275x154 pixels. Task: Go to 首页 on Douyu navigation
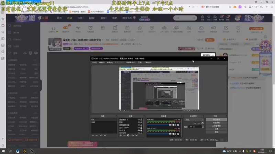(x=59, y=18)
